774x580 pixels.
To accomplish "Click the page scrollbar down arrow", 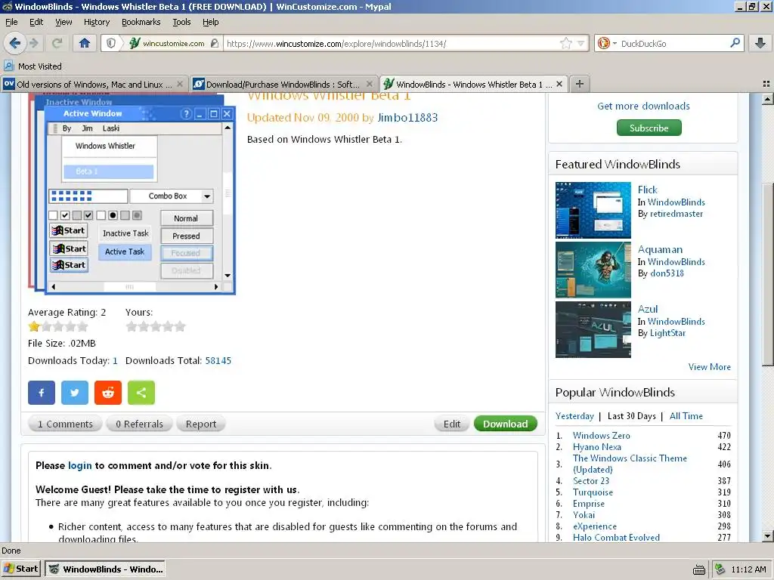I will point(767,535).
